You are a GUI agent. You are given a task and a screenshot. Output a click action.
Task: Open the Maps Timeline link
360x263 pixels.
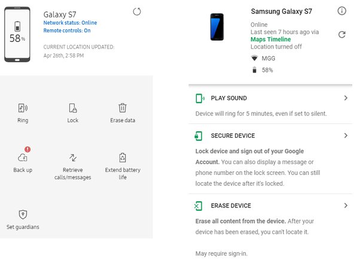(271, 39)
